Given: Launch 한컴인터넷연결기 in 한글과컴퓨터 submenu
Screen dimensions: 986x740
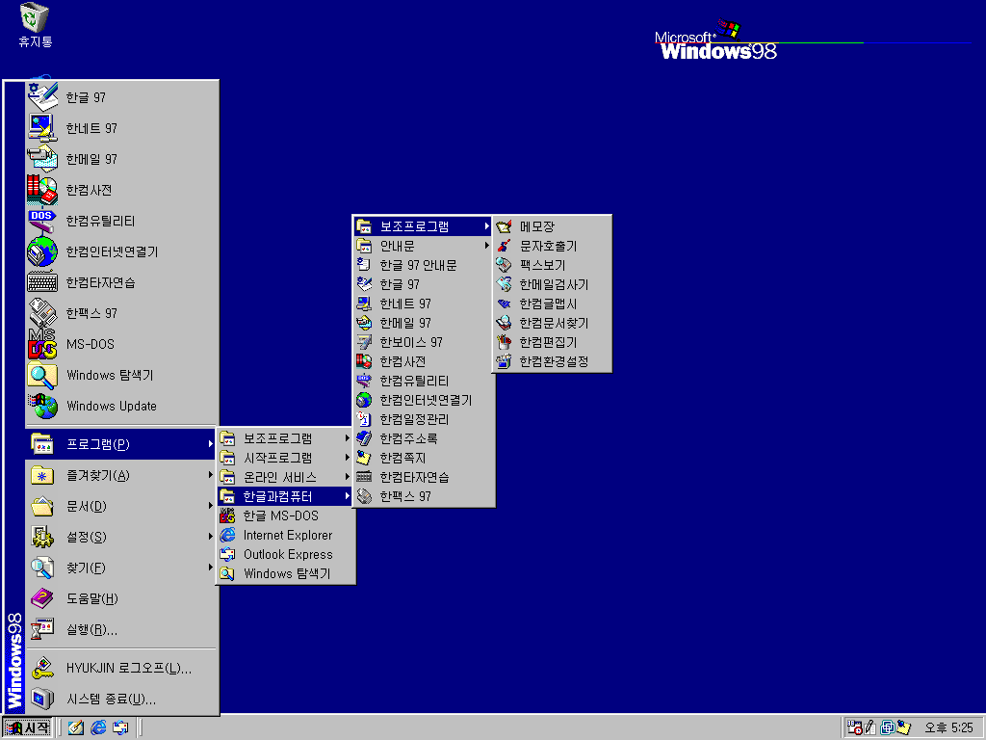Looking at the screenshot, I should tap(424, 400).
